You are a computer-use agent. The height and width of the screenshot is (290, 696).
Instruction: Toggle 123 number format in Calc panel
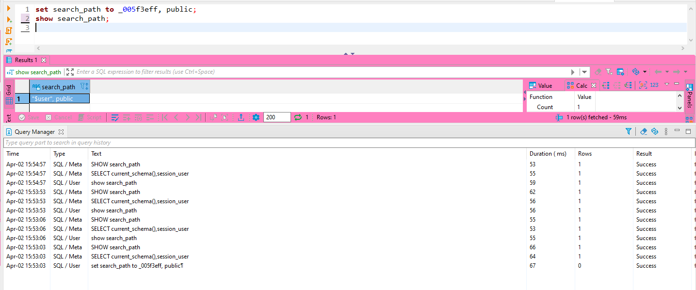coord(654,85)
